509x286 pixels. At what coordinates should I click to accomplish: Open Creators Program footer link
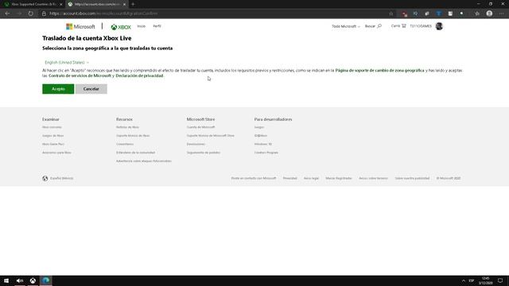[x=266, y=153]
